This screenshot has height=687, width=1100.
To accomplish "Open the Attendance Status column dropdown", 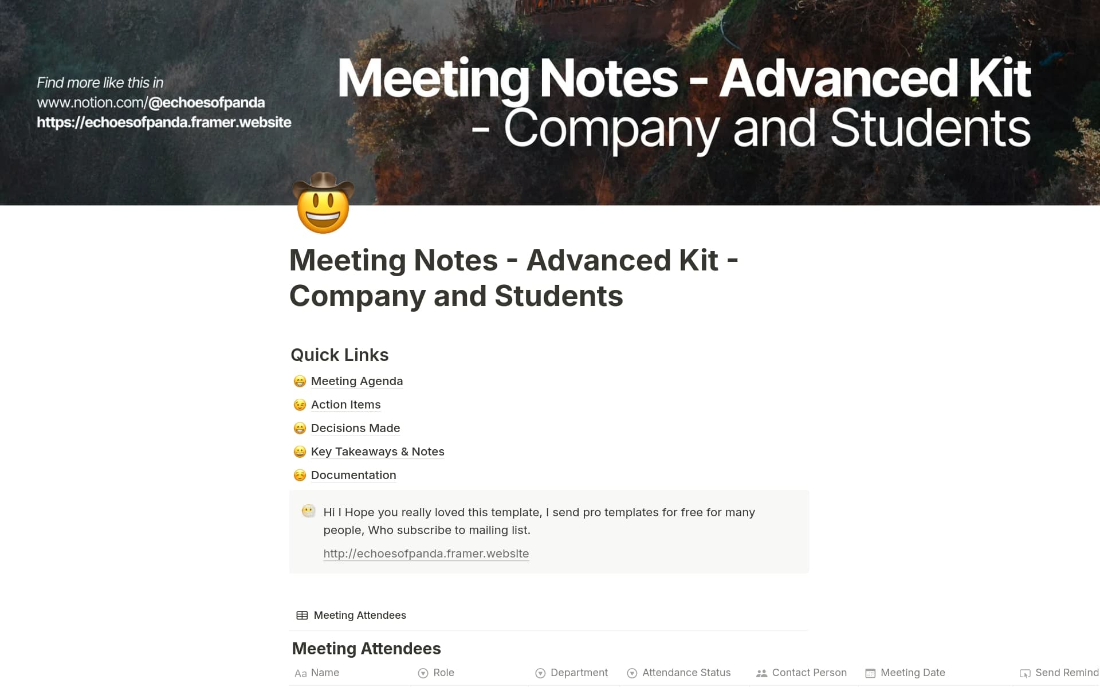I will 632,673.
